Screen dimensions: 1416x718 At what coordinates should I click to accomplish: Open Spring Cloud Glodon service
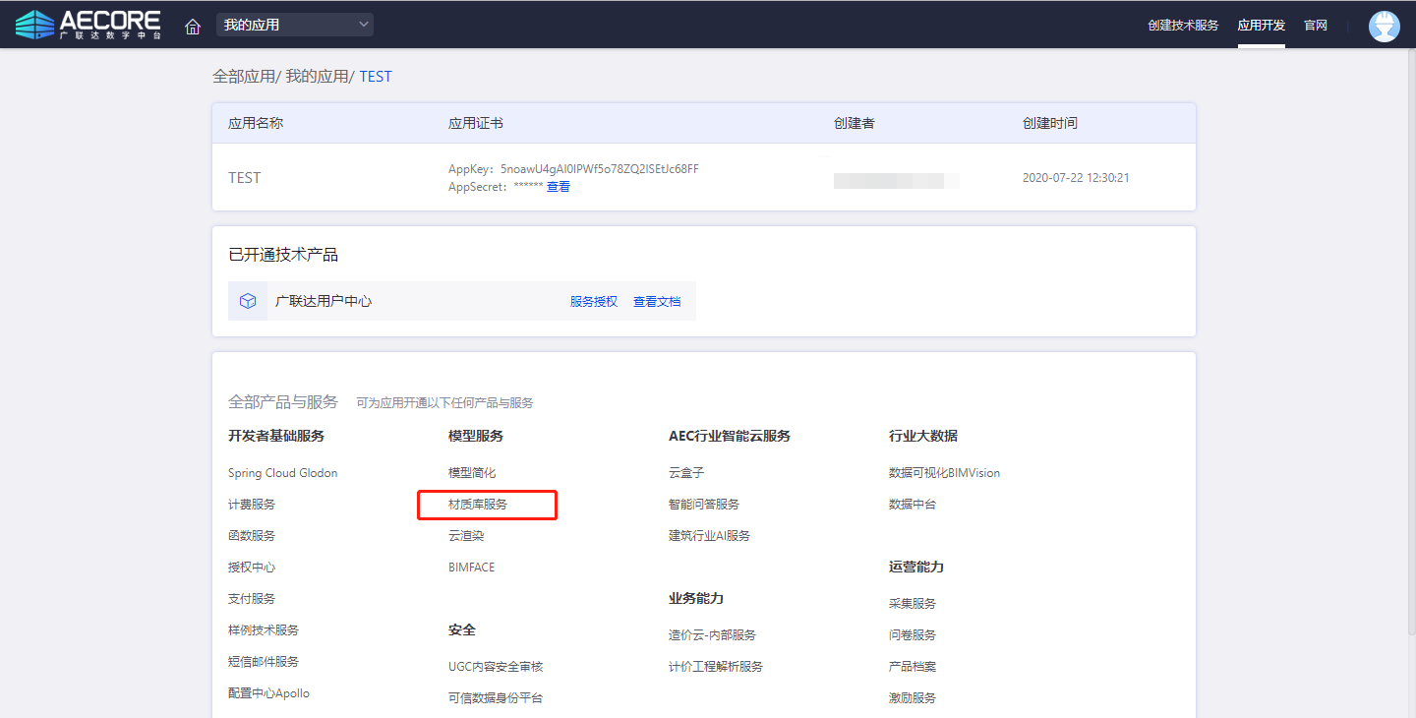(x=282, y=473)
